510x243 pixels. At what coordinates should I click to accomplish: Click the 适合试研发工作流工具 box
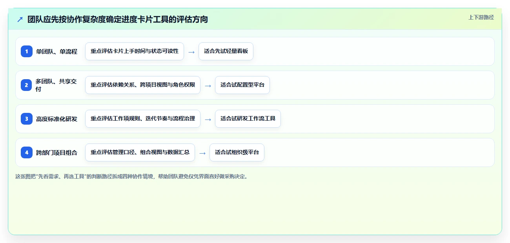coord(248,119)
